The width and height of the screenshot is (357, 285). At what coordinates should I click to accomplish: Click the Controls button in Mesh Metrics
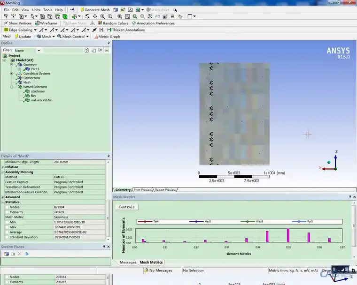pyautogui.click(x=126, y=207)
